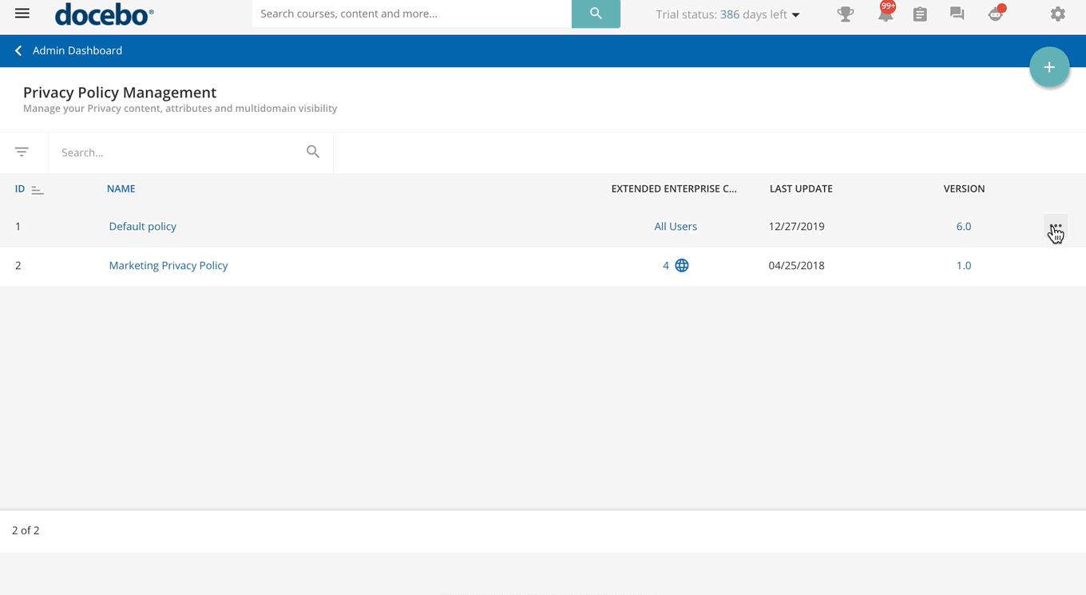Click the All Users link
Image resolution: width=1086 pixels, height=595 pixels.
point(675,227)
